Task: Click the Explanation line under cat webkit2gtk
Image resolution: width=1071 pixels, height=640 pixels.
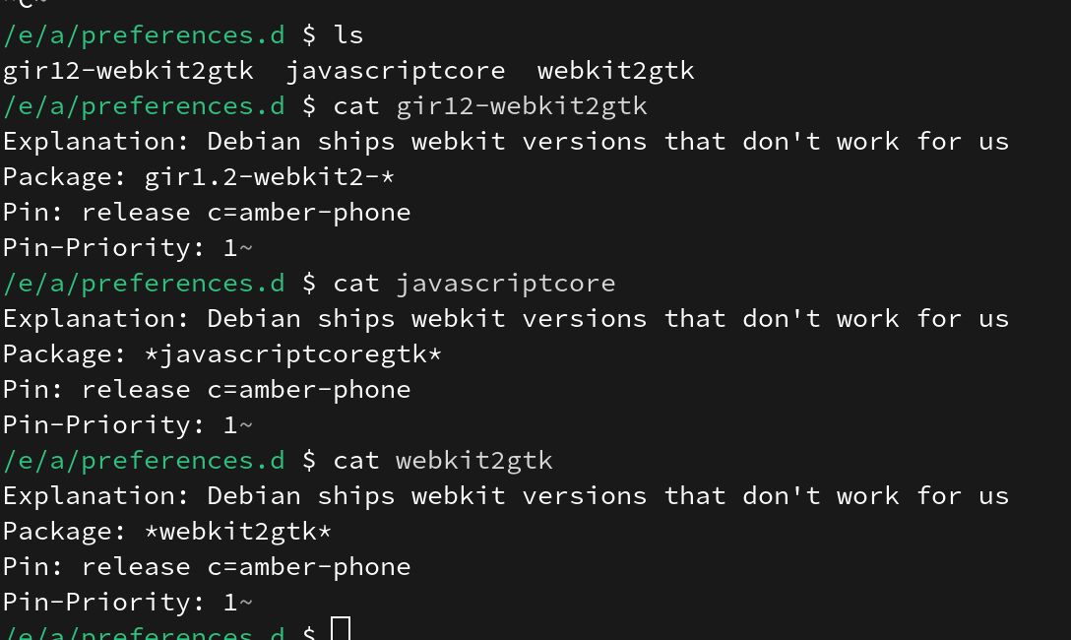Action: point(506,496)
